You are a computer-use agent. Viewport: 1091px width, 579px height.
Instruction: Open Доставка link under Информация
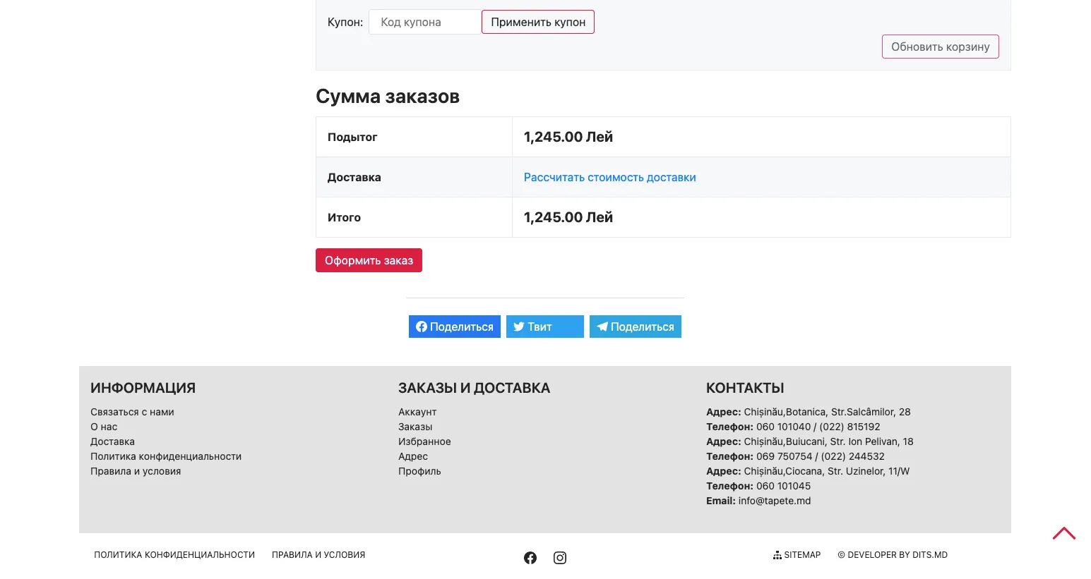[112, 441]
